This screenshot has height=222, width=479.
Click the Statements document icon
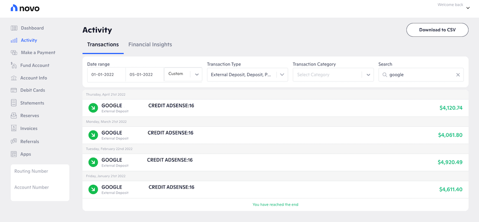tap(14, 103)
